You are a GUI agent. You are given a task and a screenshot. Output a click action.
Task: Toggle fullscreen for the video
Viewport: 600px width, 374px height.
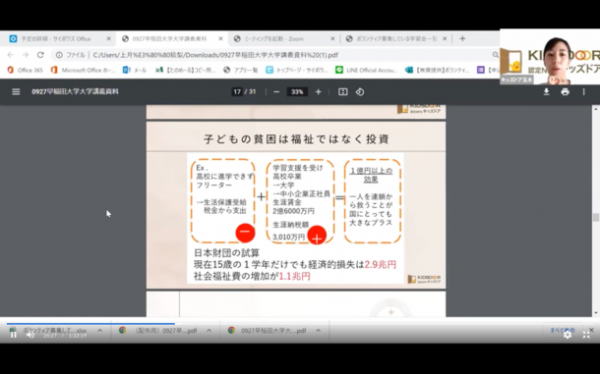click(x=586, y=335)
